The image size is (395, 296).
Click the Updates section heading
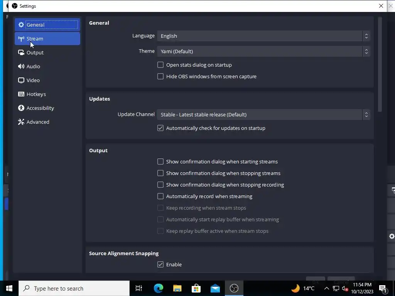(x=100, y=99)
